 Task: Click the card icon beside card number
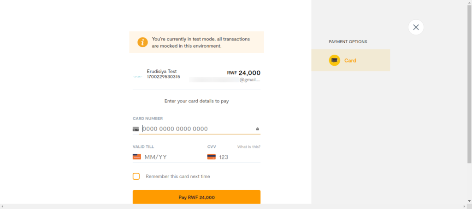136,129
